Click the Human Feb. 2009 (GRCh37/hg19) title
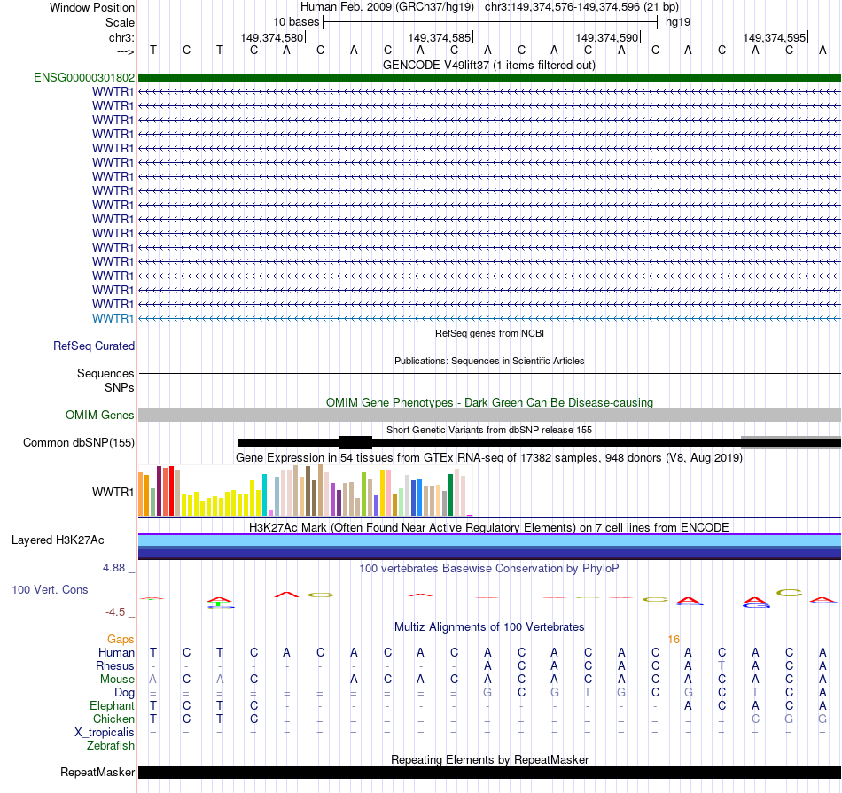This screenshot has height=793, width=842. pyautogui.click(x=387, y=7)
